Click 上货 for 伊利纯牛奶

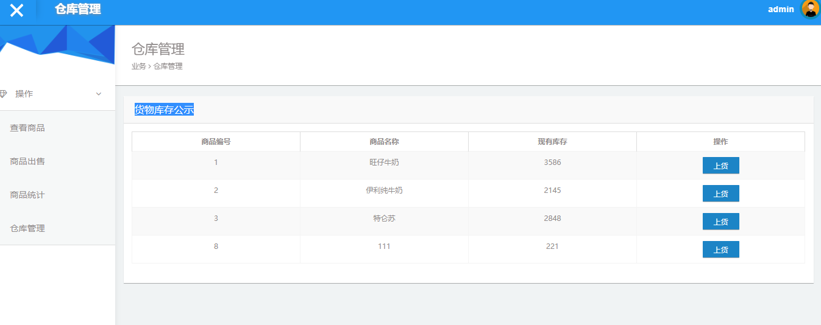point(720,194)
